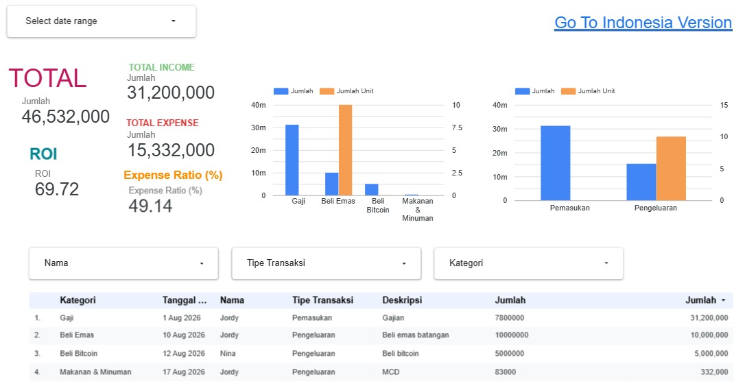This screenshot has width=745, height=388.
Task: Click the Kategori table column header
Action: point(78,300)
